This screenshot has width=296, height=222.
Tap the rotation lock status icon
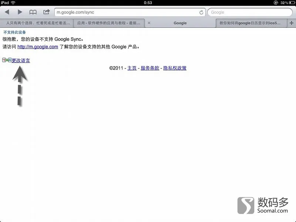(x=276, y=3)
